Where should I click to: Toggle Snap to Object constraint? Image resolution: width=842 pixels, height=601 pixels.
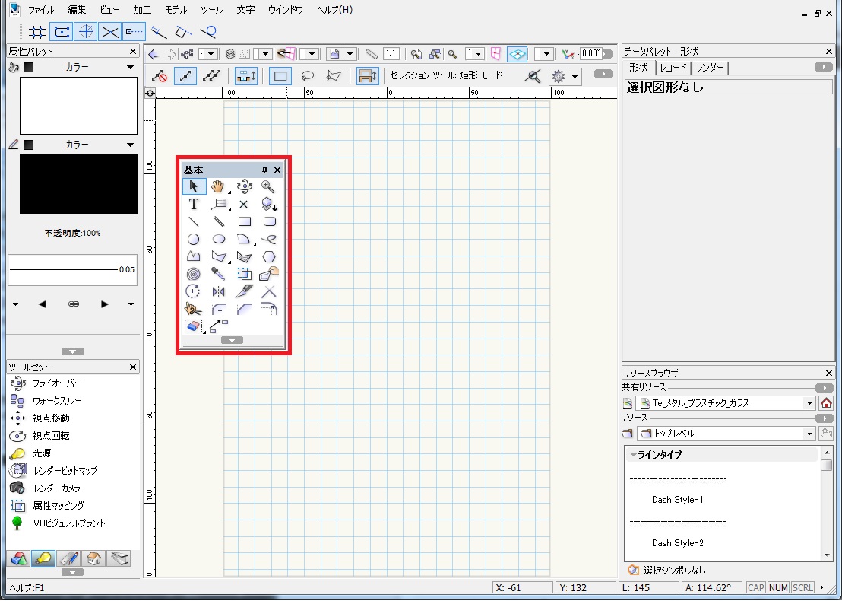(x=62, y=32)
